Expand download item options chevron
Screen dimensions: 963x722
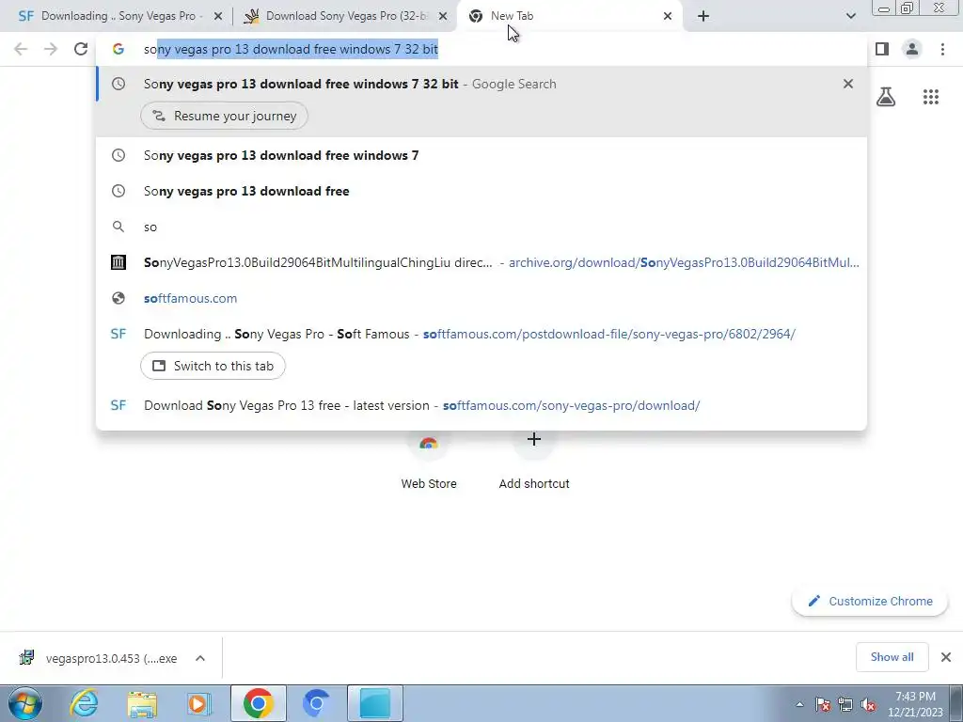click(200, 658)
